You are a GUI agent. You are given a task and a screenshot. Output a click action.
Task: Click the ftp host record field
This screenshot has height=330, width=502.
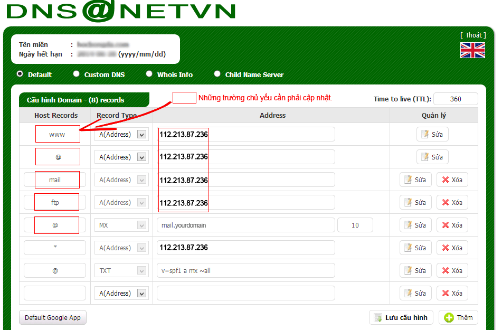pyautogui.click(x=55, y=202)
